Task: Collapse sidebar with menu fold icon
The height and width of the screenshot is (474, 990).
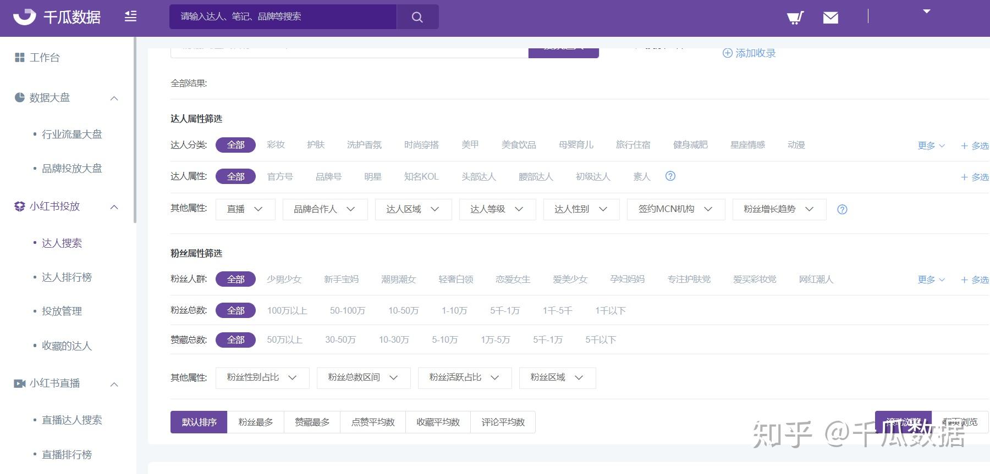Action: (x=130, y=16)
